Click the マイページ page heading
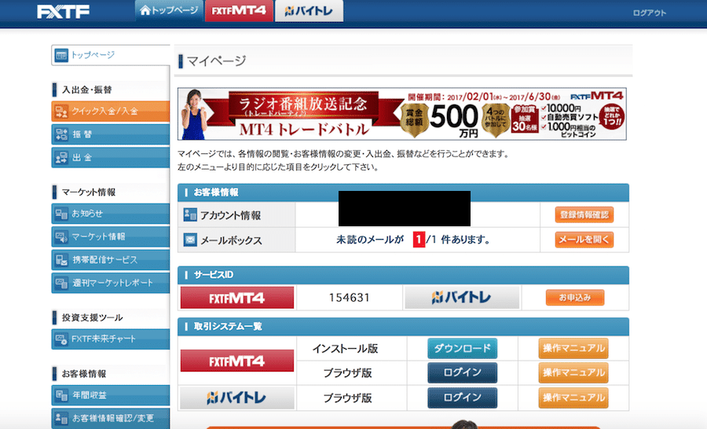707x429 pixels. coord(217,61)
